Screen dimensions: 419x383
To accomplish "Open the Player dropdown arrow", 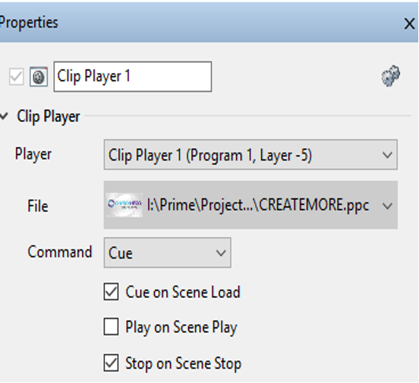I will tap(387, 155).
